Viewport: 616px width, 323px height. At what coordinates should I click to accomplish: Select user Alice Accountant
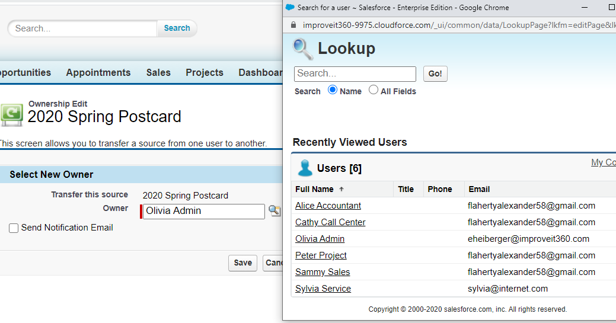point(328,206)
